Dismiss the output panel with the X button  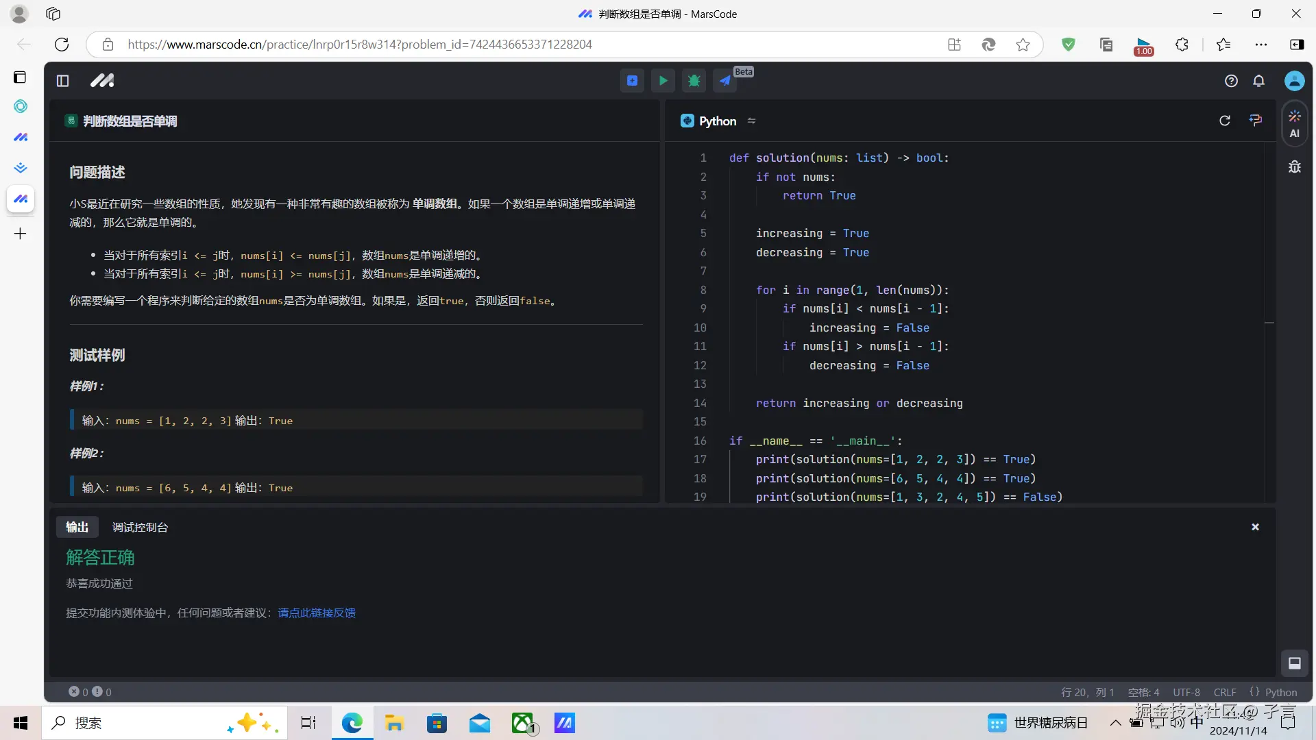coord(1255,527)
